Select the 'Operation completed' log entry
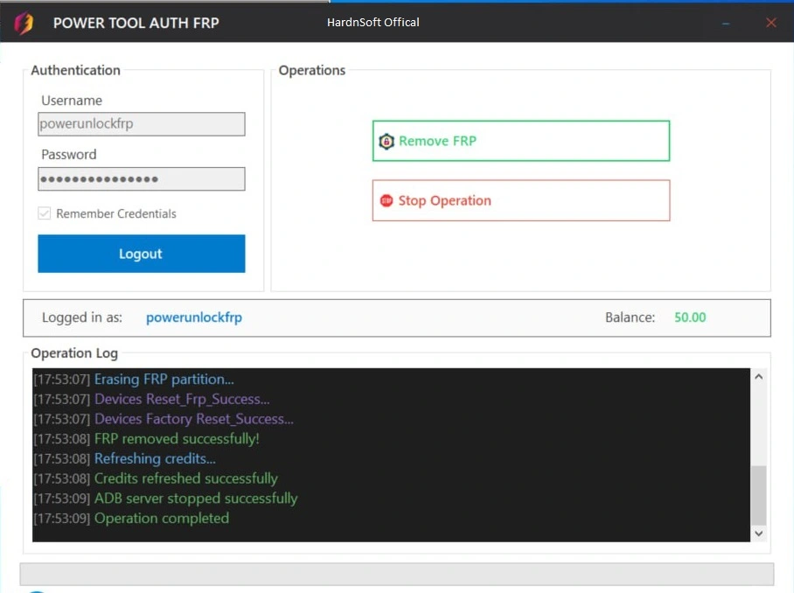794x593 pixels. click(x=162, y=519)
